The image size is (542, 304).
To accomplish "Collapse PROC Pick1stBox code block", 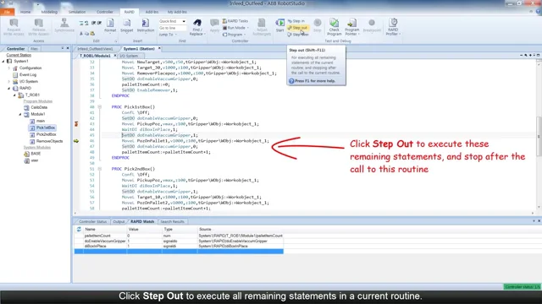I will tap(100, 107).
